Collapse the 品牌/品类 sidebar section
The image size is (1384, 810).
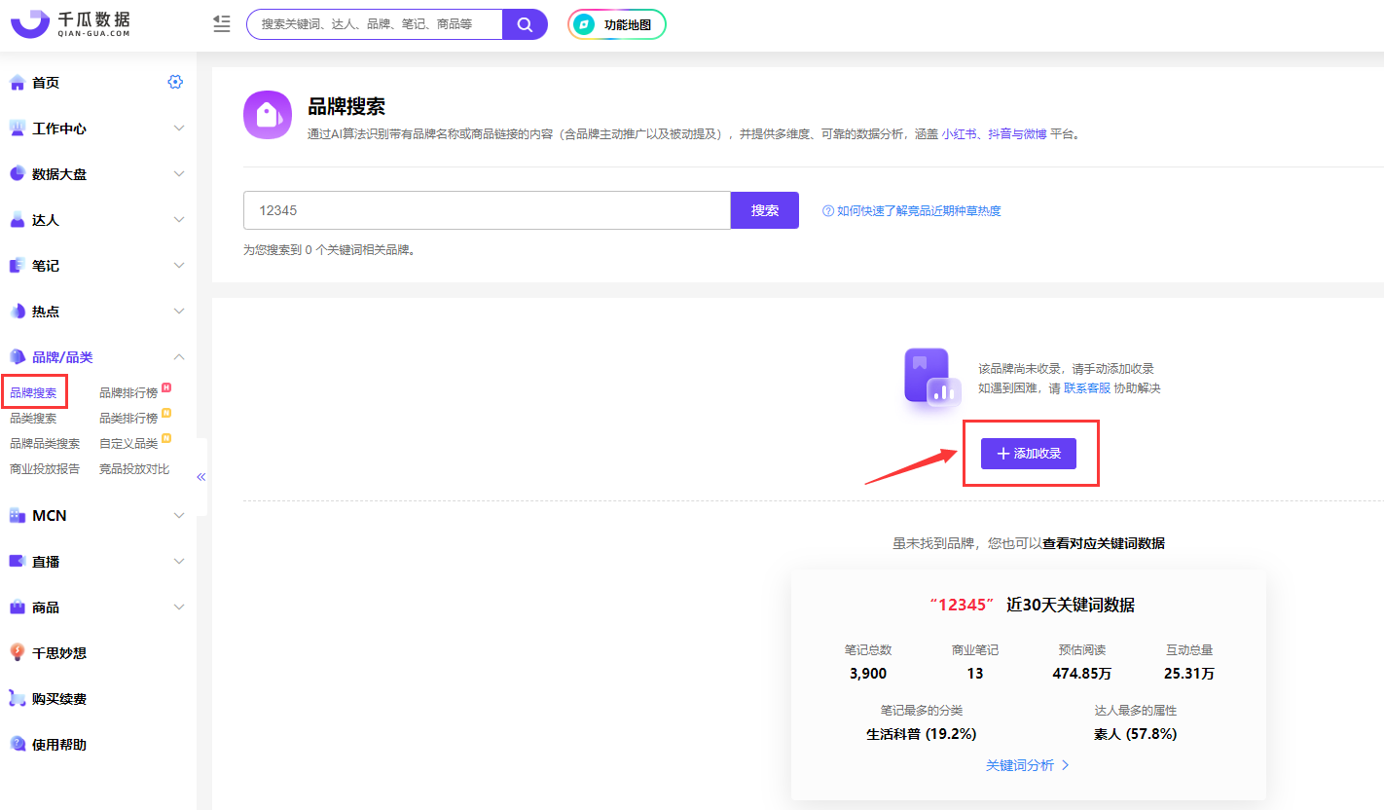tap(178, 356)
